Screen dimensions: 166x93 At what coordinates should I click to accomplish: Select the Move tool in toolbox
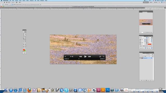[25, 32]
